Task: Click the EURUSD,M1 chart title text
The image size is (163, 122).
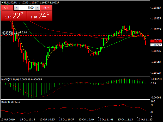Action: click(x=11, y=3)
